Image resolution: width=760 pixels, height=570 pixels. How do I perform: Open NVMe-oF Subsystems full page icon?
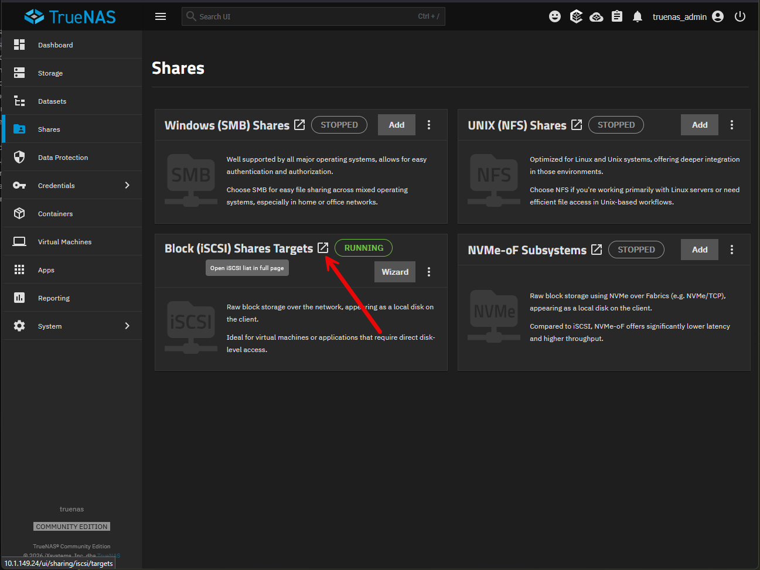[x=597, y=250]
